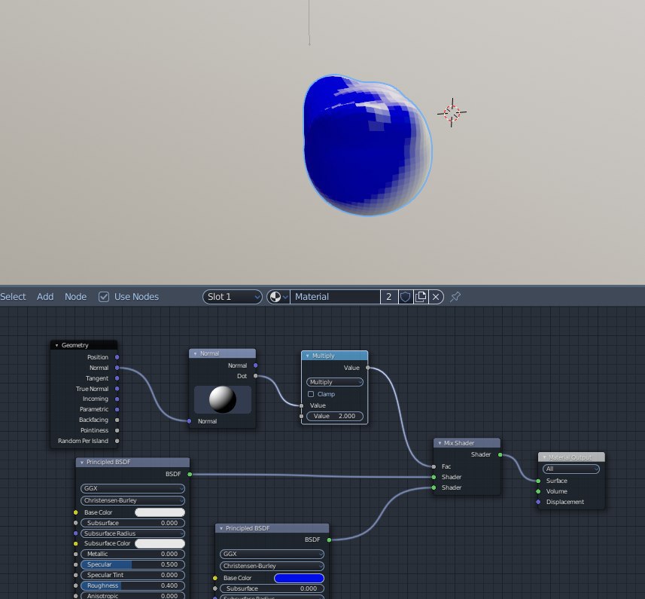This screenshot has height=599, width=645.
Task: Click the Material Output Volume socket
Action: [538, 491]
